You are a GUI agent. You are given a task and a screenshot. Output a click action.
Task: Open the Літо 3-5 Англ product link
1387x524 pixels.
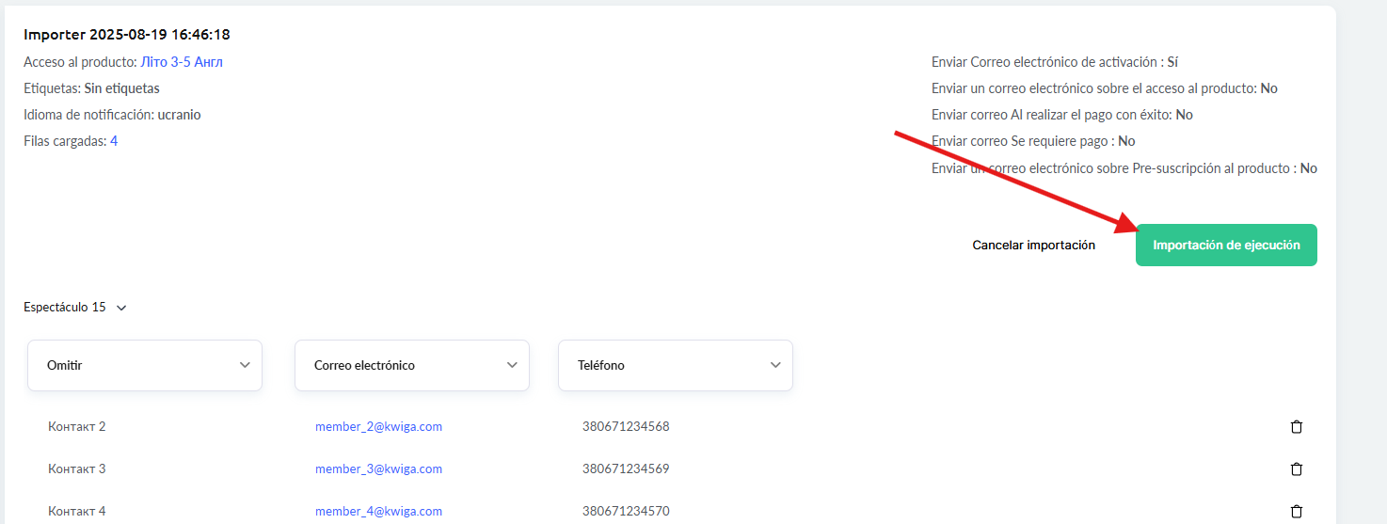[182, 62]
